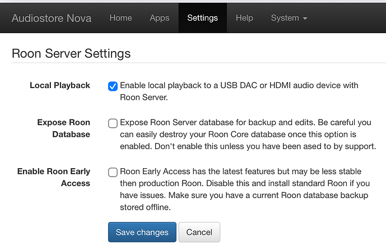This screenshot has height=250, width=386.
Task: Click the System menu label text
Action: [x=285, y=18]
